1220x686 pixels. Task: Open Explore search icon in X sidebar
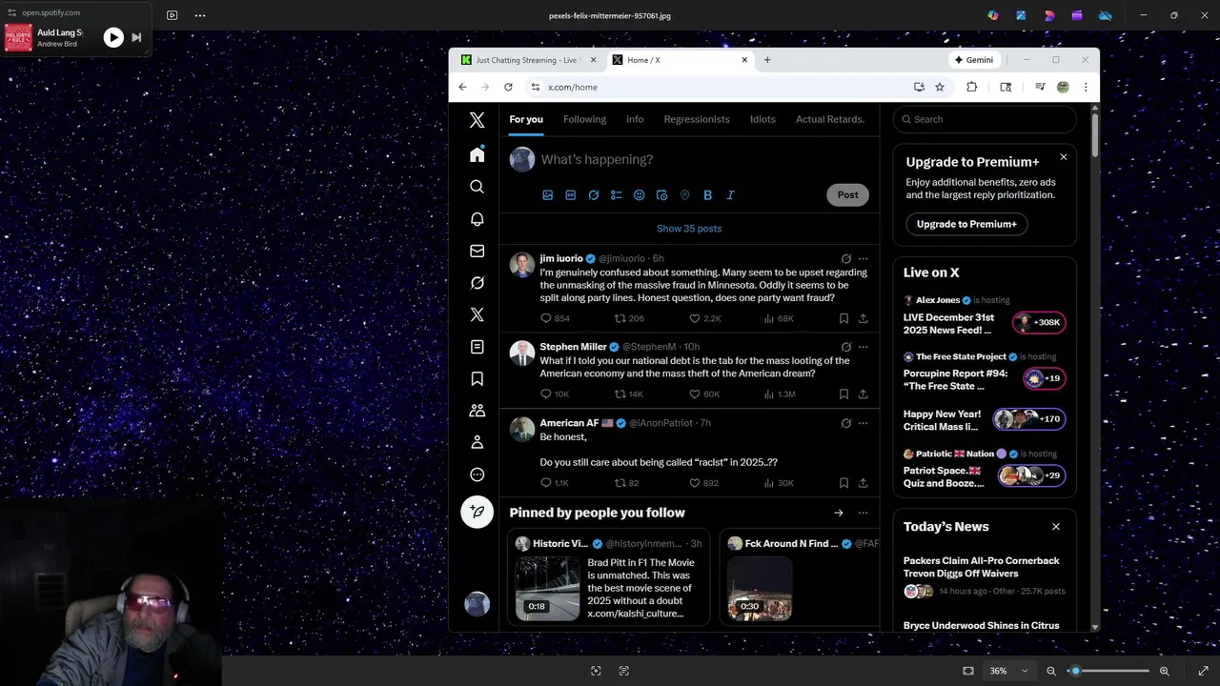(478, 187)
